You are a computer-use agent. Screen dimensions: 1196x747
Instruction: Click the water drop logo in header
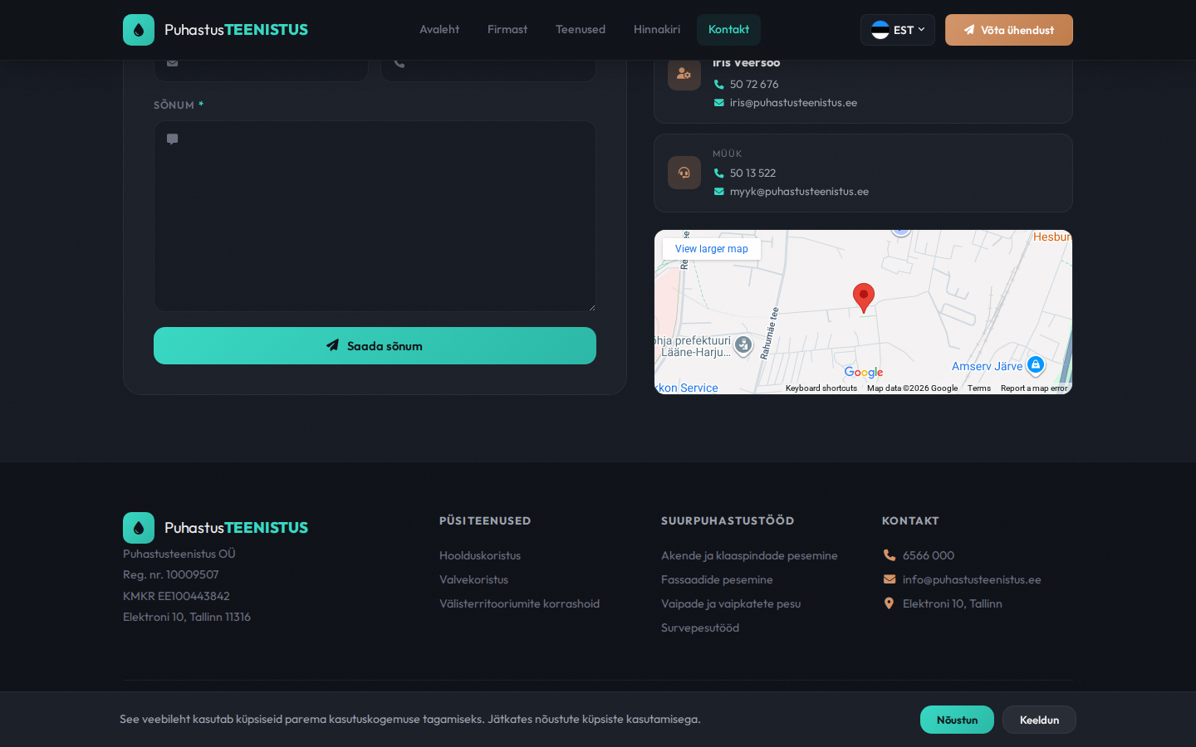coord(139,30)
